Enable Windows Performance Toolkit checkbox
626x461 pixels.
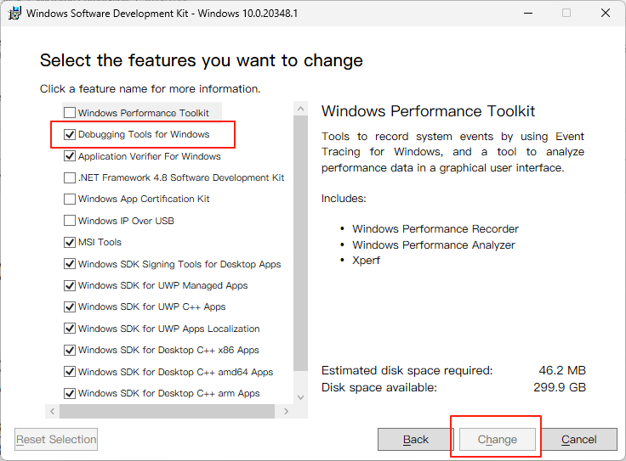[x=70, y=113]
